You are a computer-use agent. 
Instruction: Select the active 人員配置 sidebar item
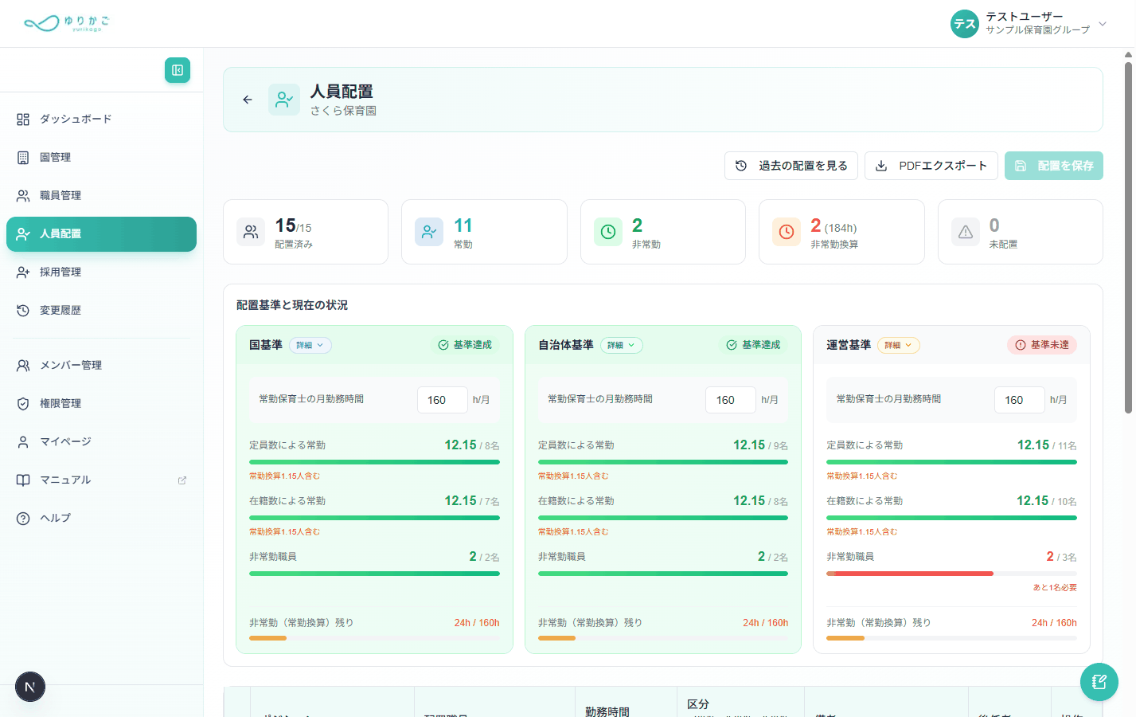tap(101, 234)
